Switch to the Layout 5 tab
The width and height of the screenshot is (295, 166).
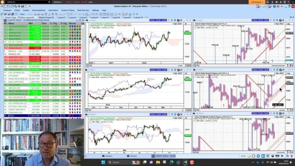coord(83,17)
